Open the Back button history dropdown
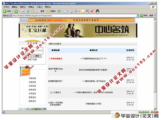 (x=12, y=11)
